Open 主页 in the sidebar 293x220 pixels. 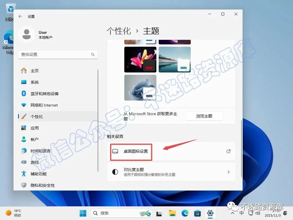click(58, 71)
